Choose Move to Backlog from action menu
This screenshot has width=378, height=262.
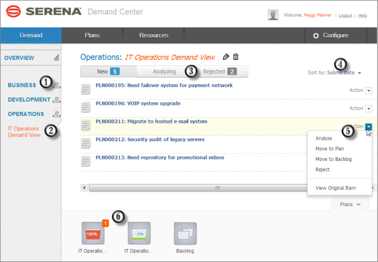(x=333, y=159)
